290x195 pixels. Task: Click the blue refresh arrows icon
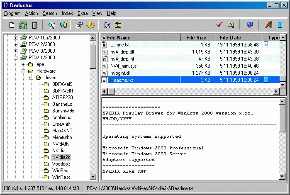[107, 25]
